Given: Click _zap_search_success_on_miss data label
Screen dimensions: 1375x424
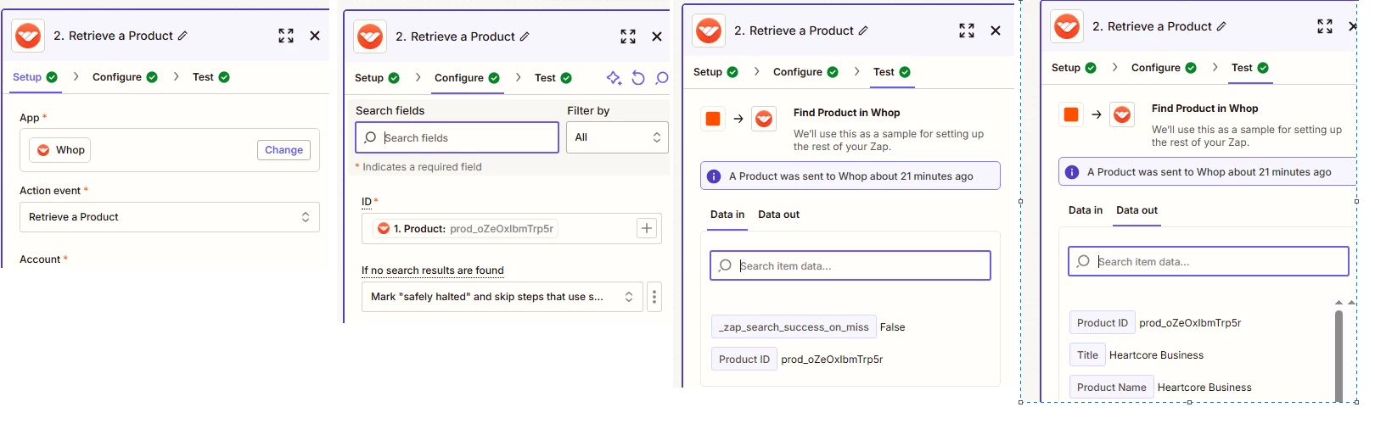Looking at the screenshot, I should click(x=794, y=327).
